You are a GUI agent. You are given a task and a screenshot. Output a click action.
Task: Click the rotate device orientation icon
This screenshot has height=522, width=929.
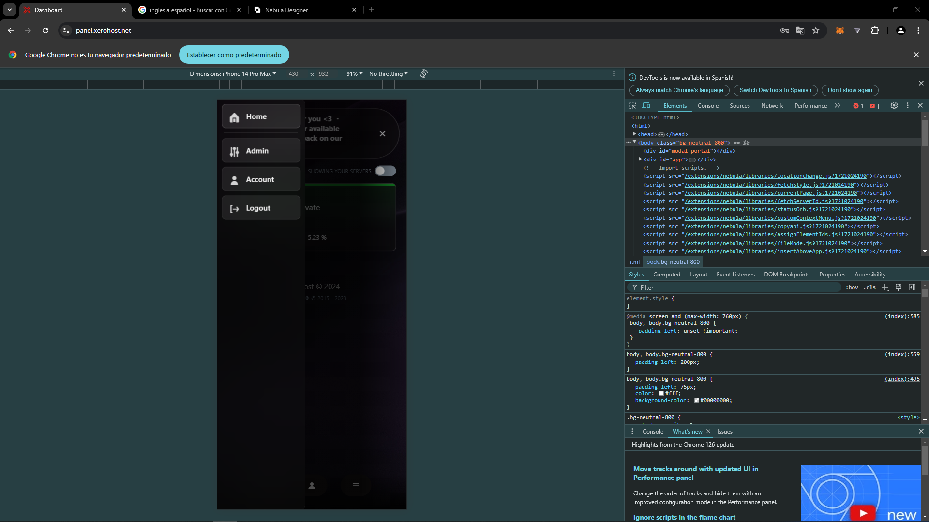424,73
